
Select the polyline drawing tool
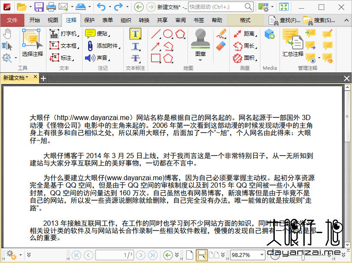(x=168, y=46)
